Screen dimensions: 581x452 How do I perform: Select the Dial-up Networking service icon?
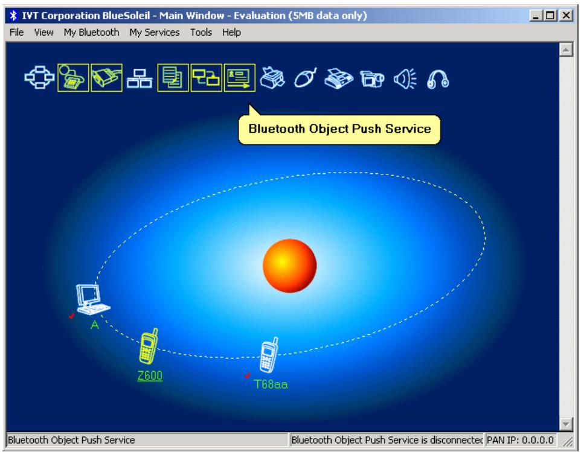(x=73, y=78)
